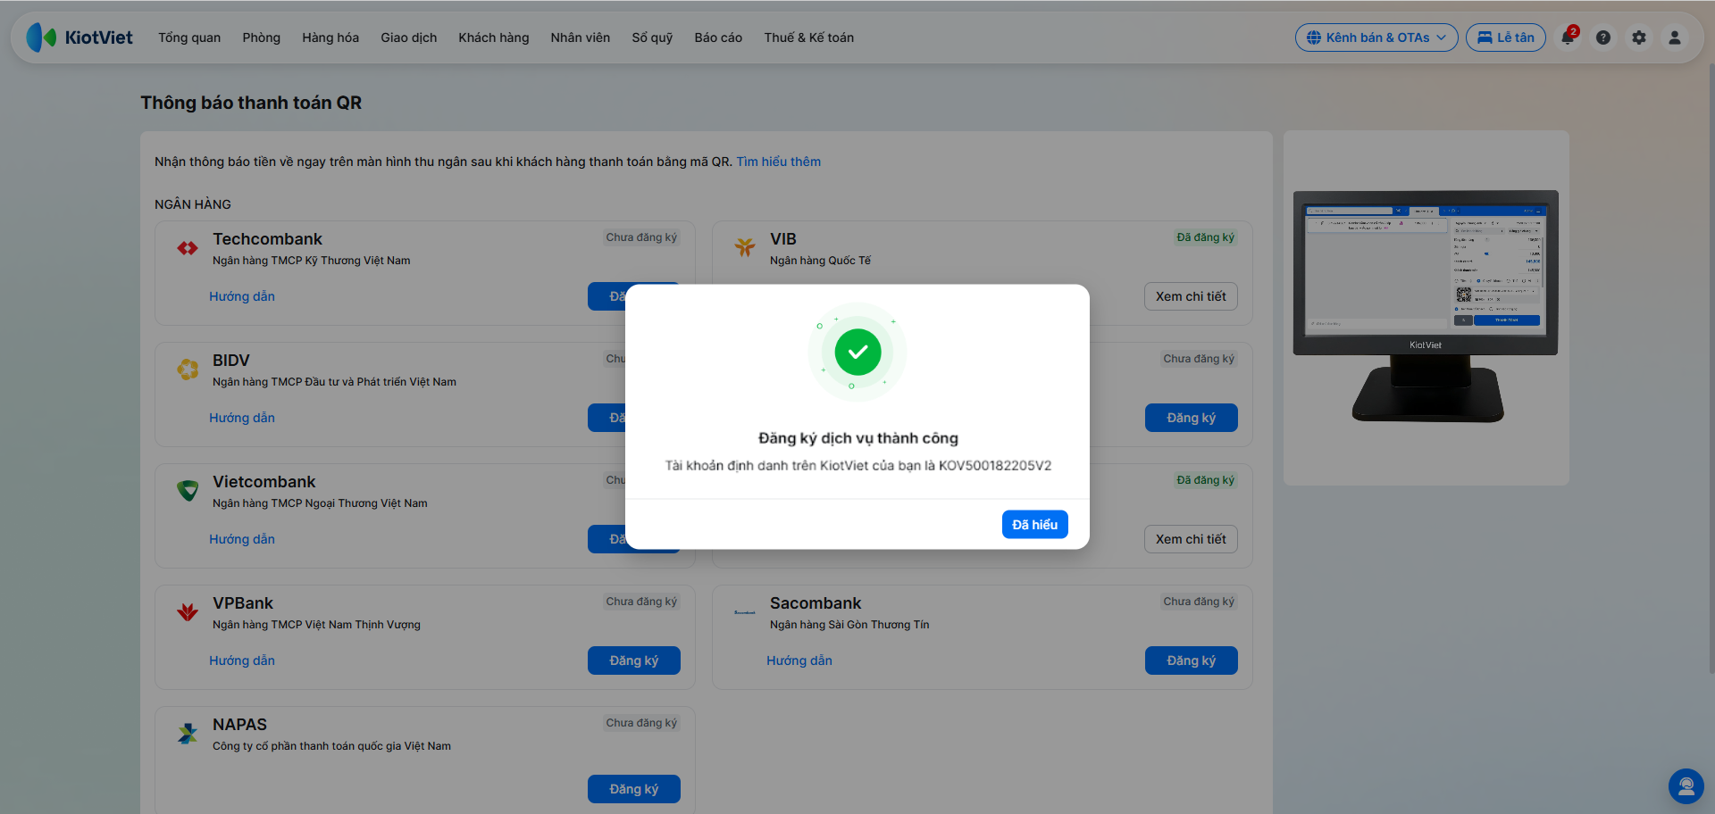The width and height of the screenshot is (1715, 814).
Task: Open VPBank Hướng dẫn link
Action: click(x=242, y=660)
